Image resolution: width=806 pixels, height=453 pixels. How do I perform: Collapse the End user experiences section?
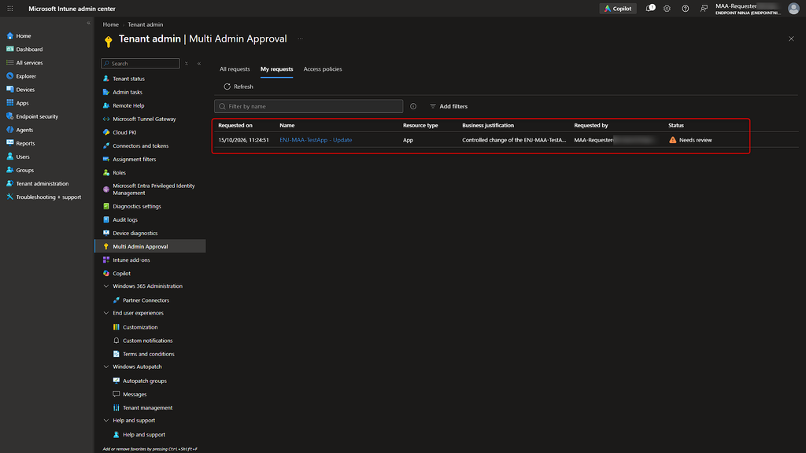pyautogui.click(x=106, y=313)
